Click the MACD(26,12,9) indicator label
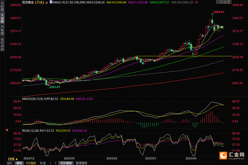Screen dimensions: 248x165 tap(33, 99)
